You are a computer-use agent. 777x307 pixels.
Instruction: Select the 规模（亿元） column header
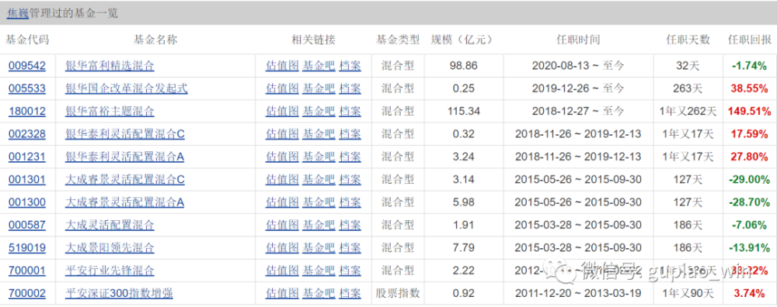click(x=462, y=40)
